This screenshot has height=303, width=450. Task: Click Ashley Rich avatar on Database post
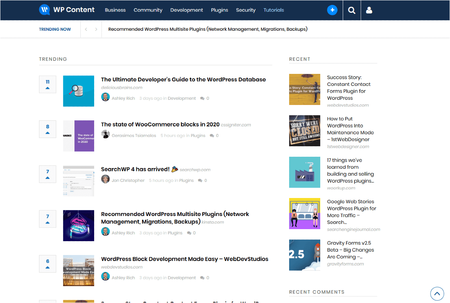point(105,97)
